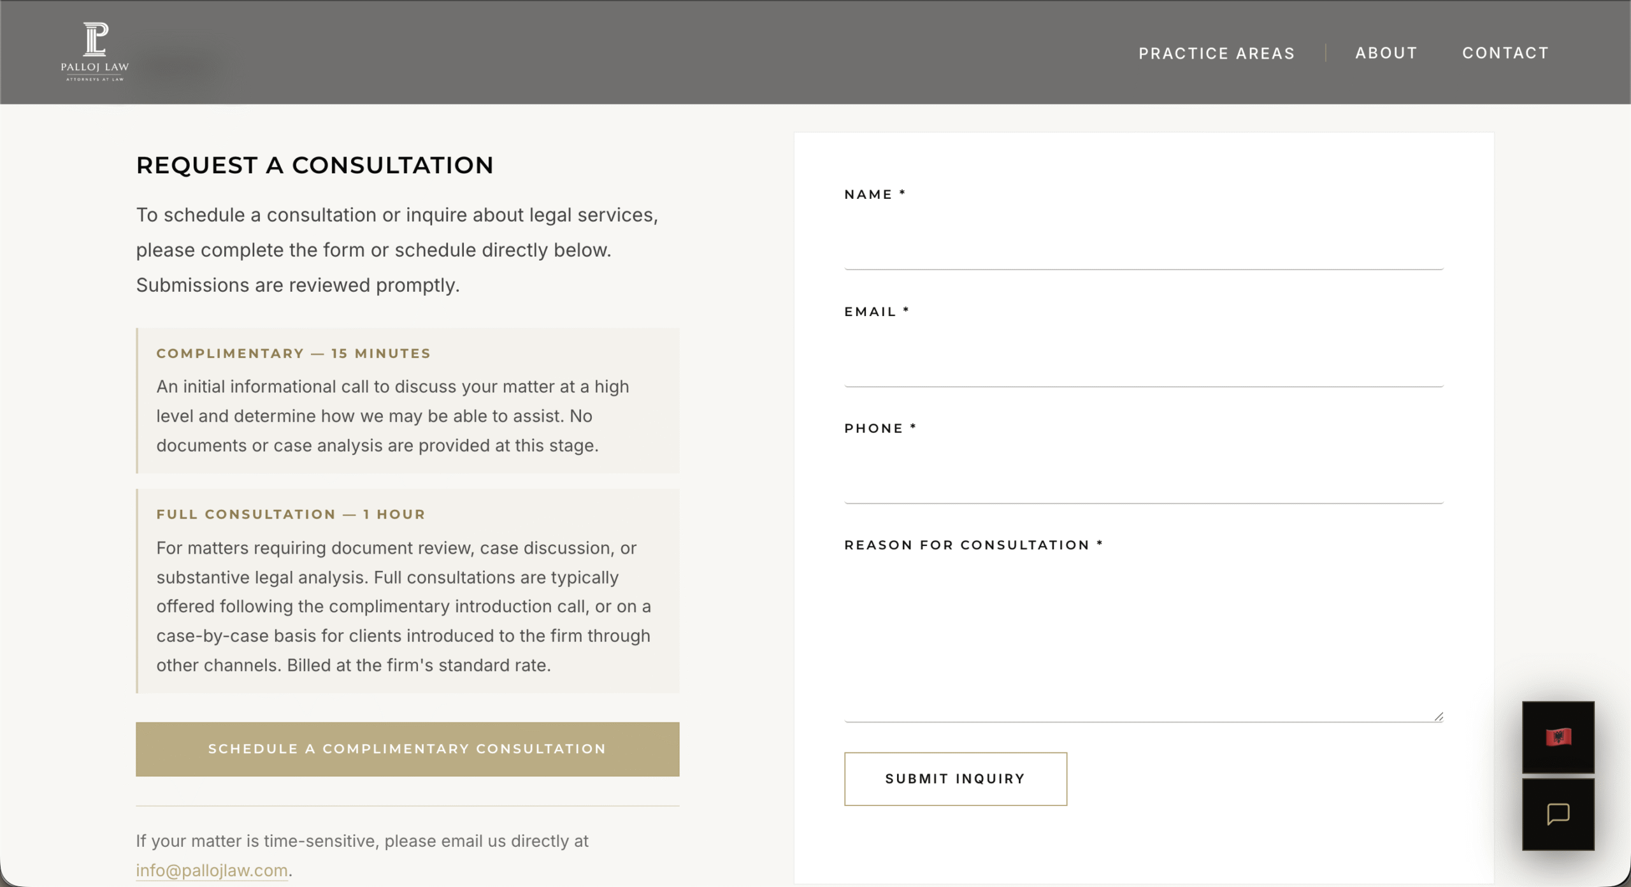
Task: Switch language using the Albanian flag icon
Action: coord(1558,737)
